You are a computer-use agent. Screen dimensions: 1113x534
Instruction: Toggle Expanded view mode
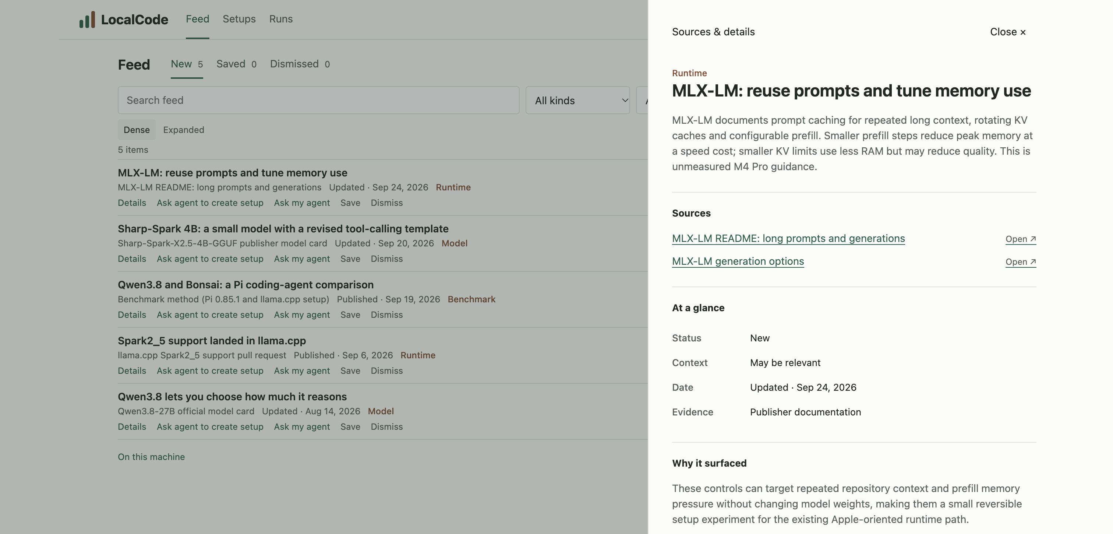coord(184,130)
